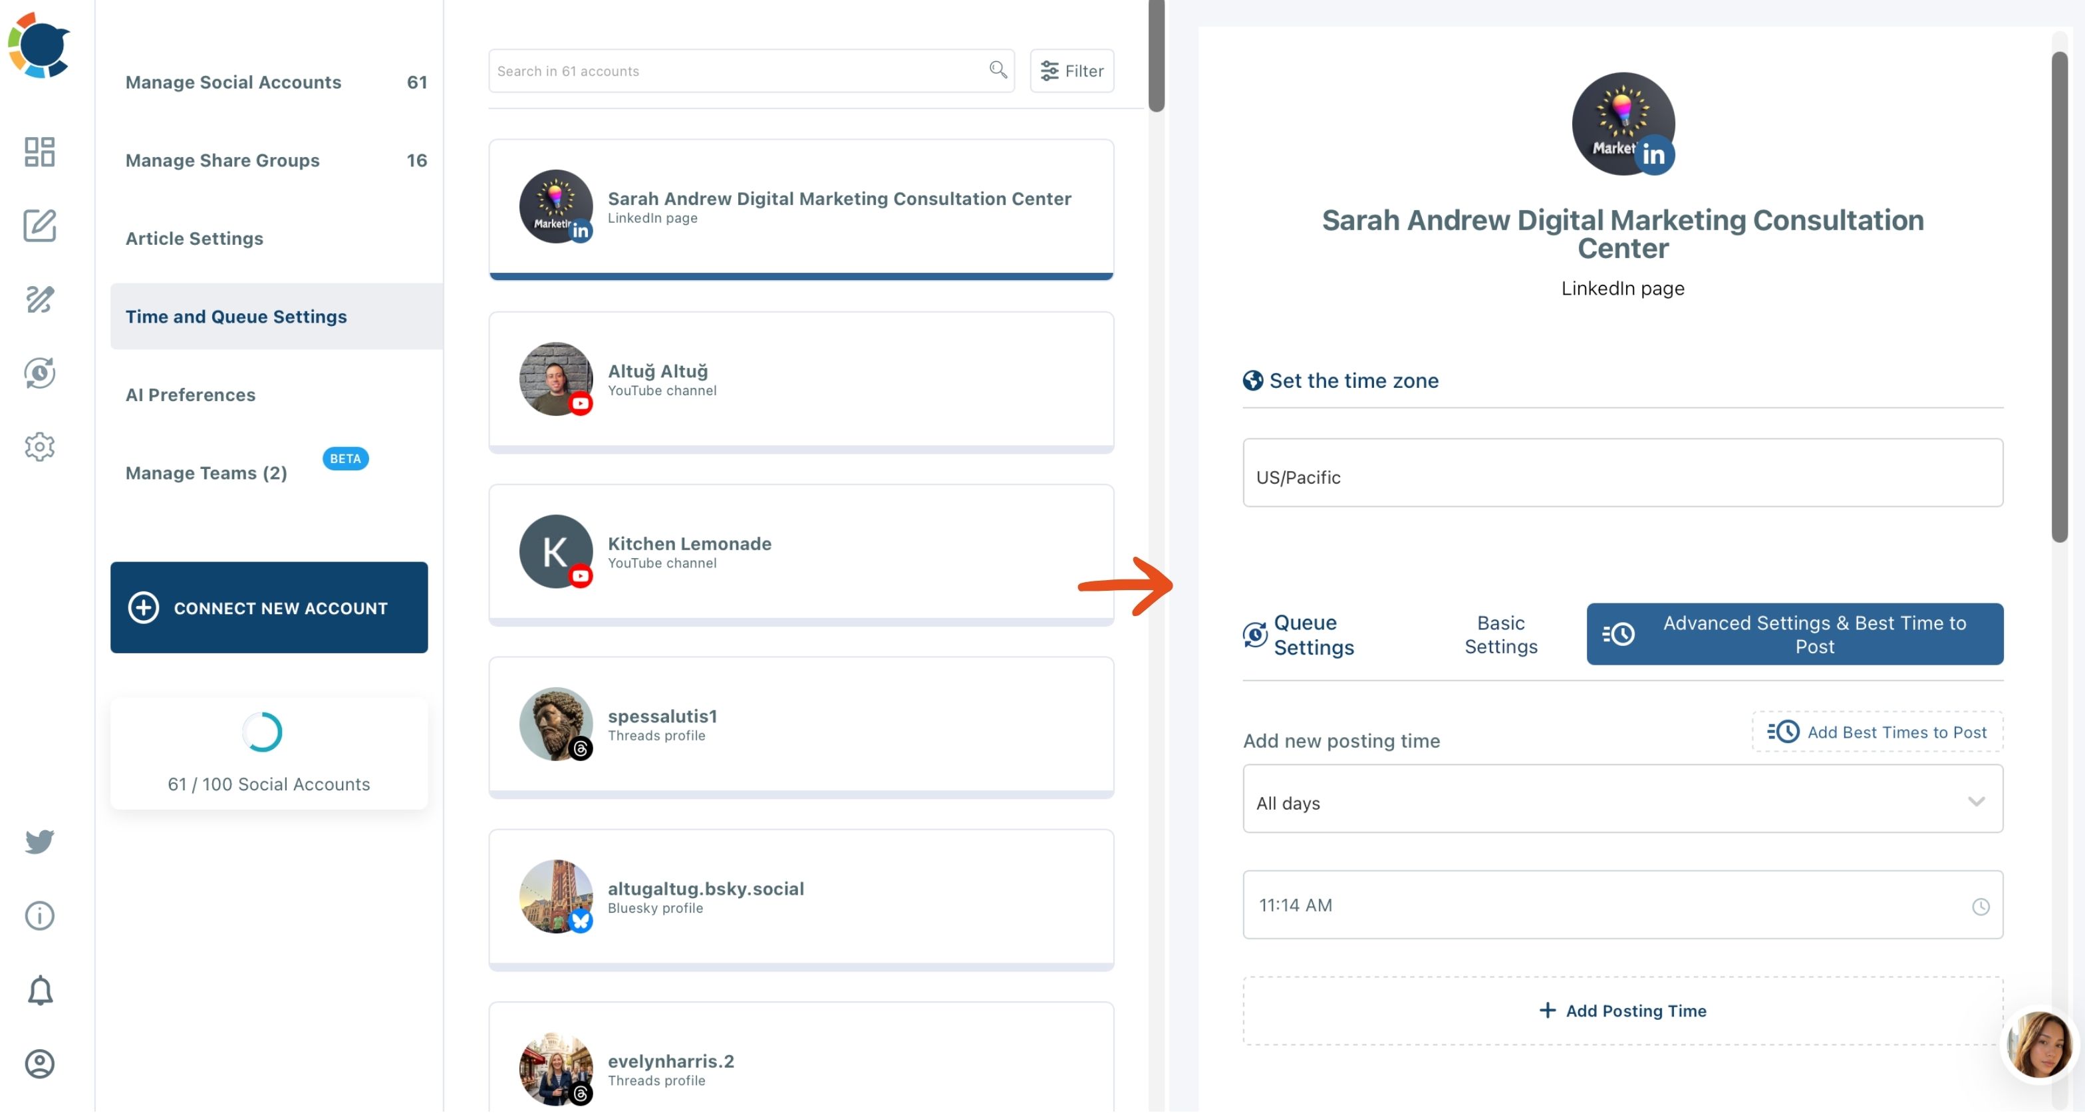This screenshot has height=1113, width=2085.
Task: Click the settings panel scrollbar thumb
Action: [x=2059, y=297]
